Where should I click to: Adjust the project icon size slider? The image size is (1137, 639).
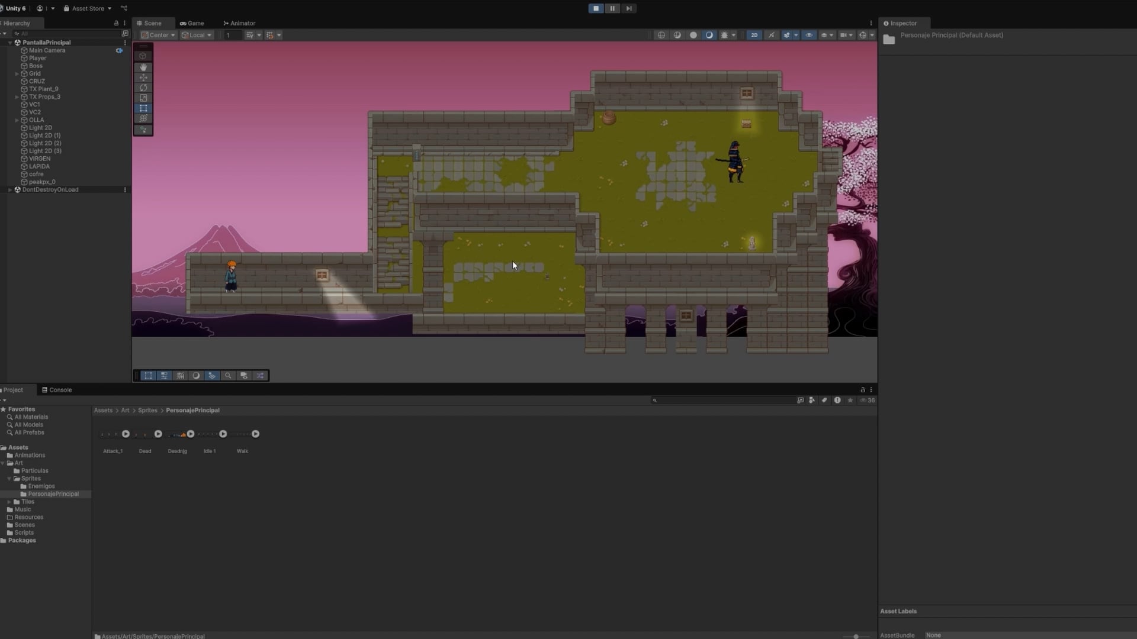[x=856, y=636]
